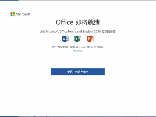
Task: Click the white document page of Word icon
Action: pos(67,39)
